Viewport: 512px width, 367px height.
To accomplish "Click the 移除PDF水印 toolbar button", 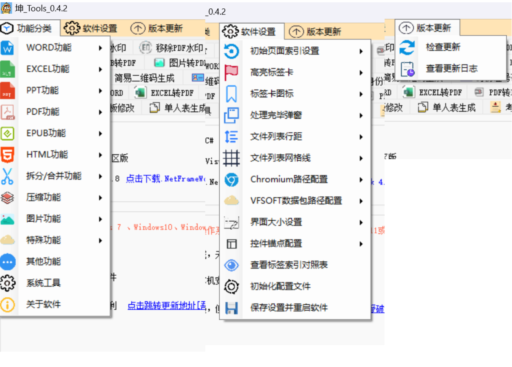I will tap(172, 48).
